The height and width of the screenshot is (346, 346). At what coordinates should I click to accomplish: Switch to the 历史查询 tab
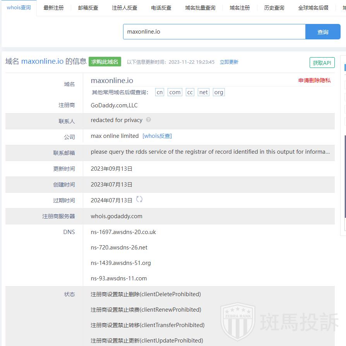point(274,8)
